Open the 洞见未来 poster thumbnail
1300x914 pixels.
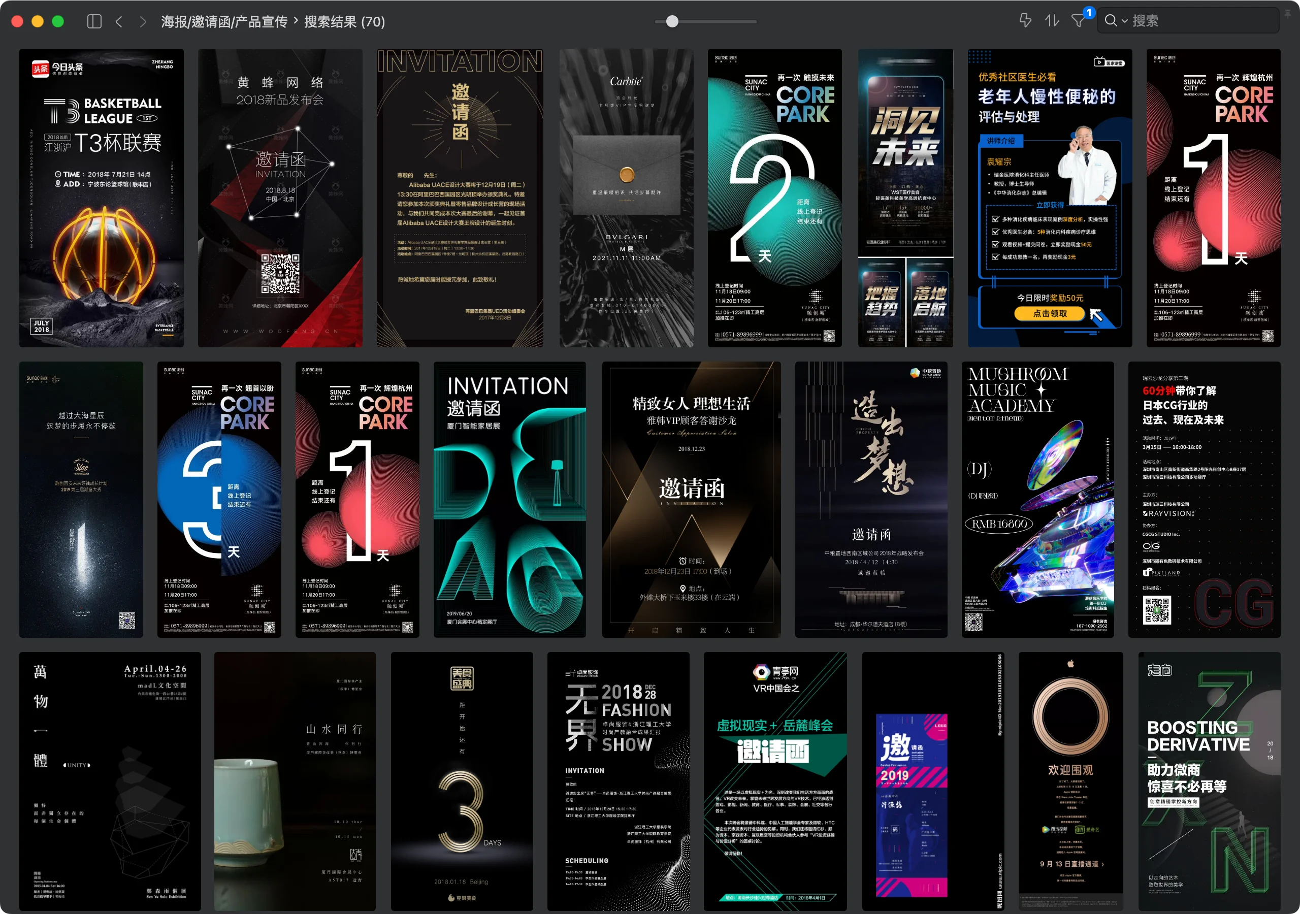(x=905, y=198)
